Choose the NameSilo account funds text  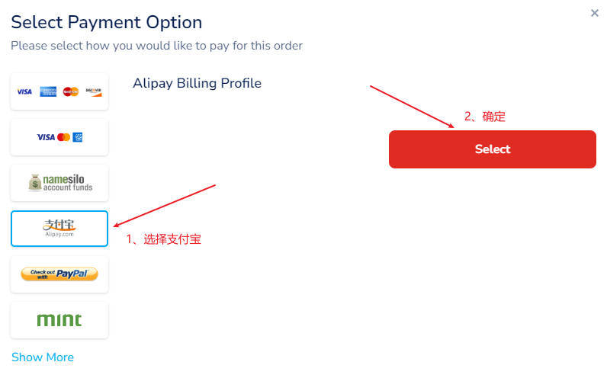67,183
